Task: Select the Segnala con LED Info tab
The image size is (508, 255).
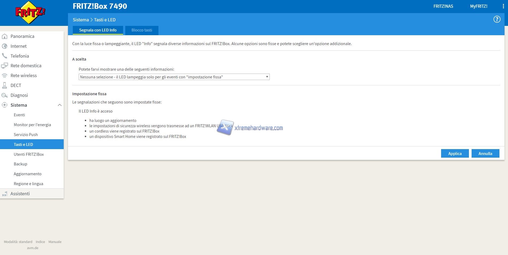Action: 98,30
